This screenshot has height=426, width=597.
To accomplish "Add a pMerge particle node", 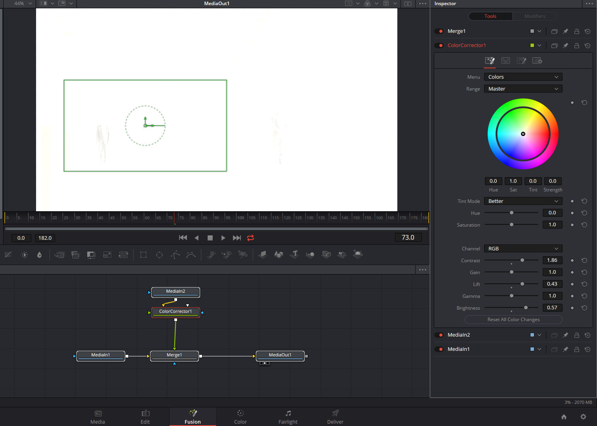I will [227, 255].
